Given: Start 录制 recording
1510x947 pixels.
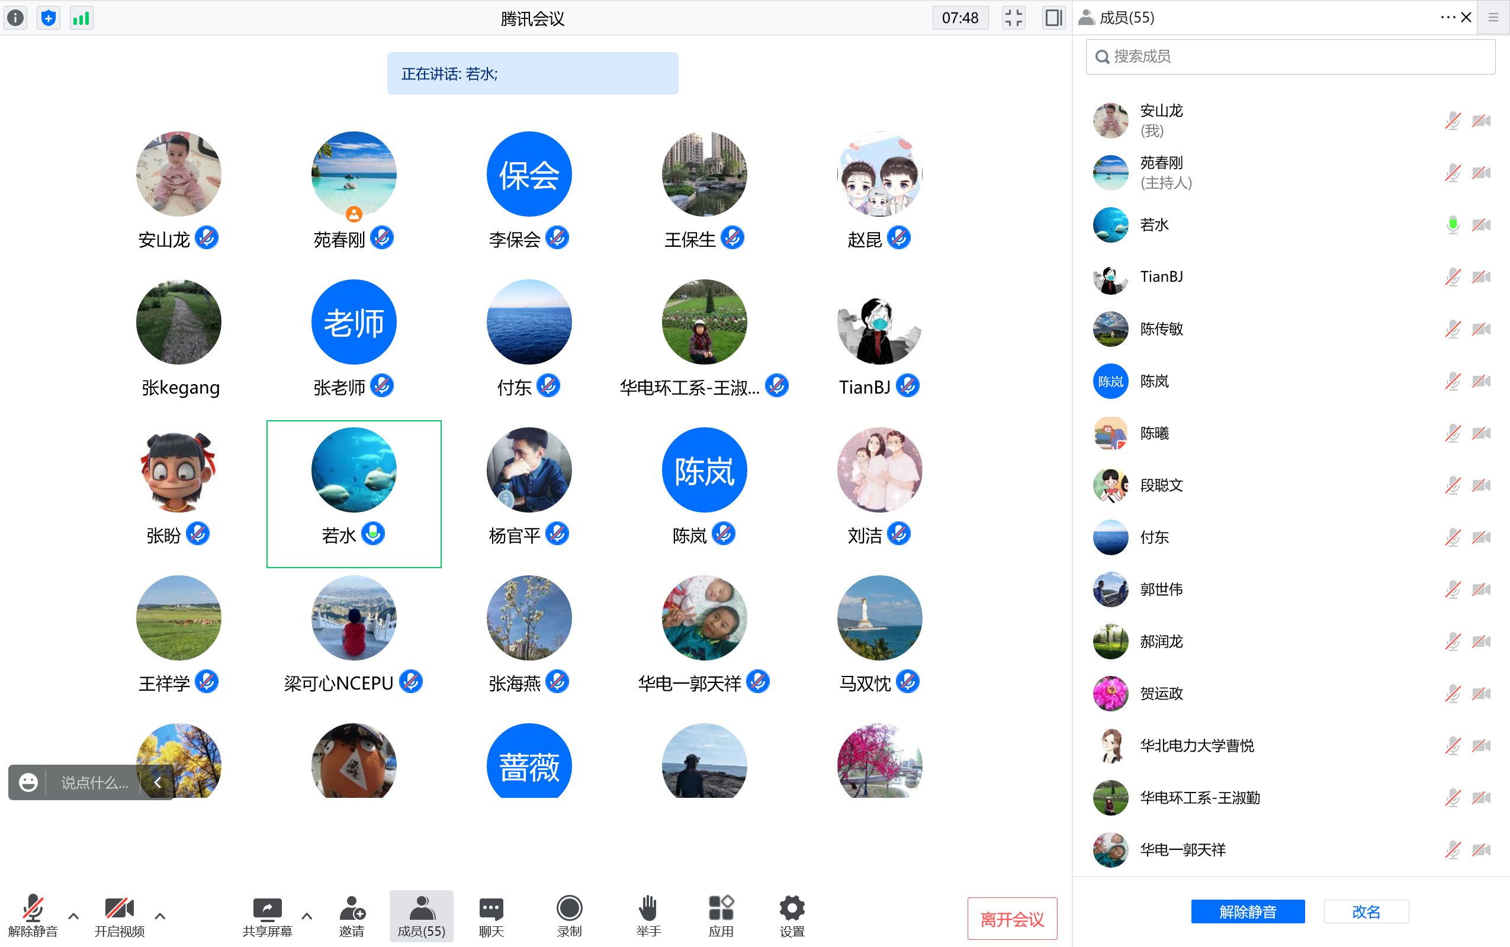Looking at the screenshot, I should pyautogui.click(x=569, y=915).
